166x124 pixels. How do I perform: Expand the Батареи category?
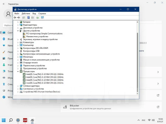[18, 22]
